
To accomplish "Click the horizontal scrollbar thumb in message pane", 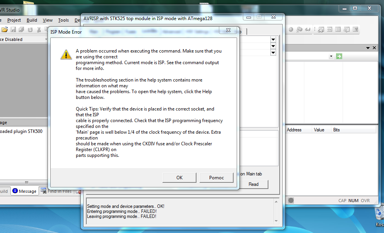I will click(26, 182).
